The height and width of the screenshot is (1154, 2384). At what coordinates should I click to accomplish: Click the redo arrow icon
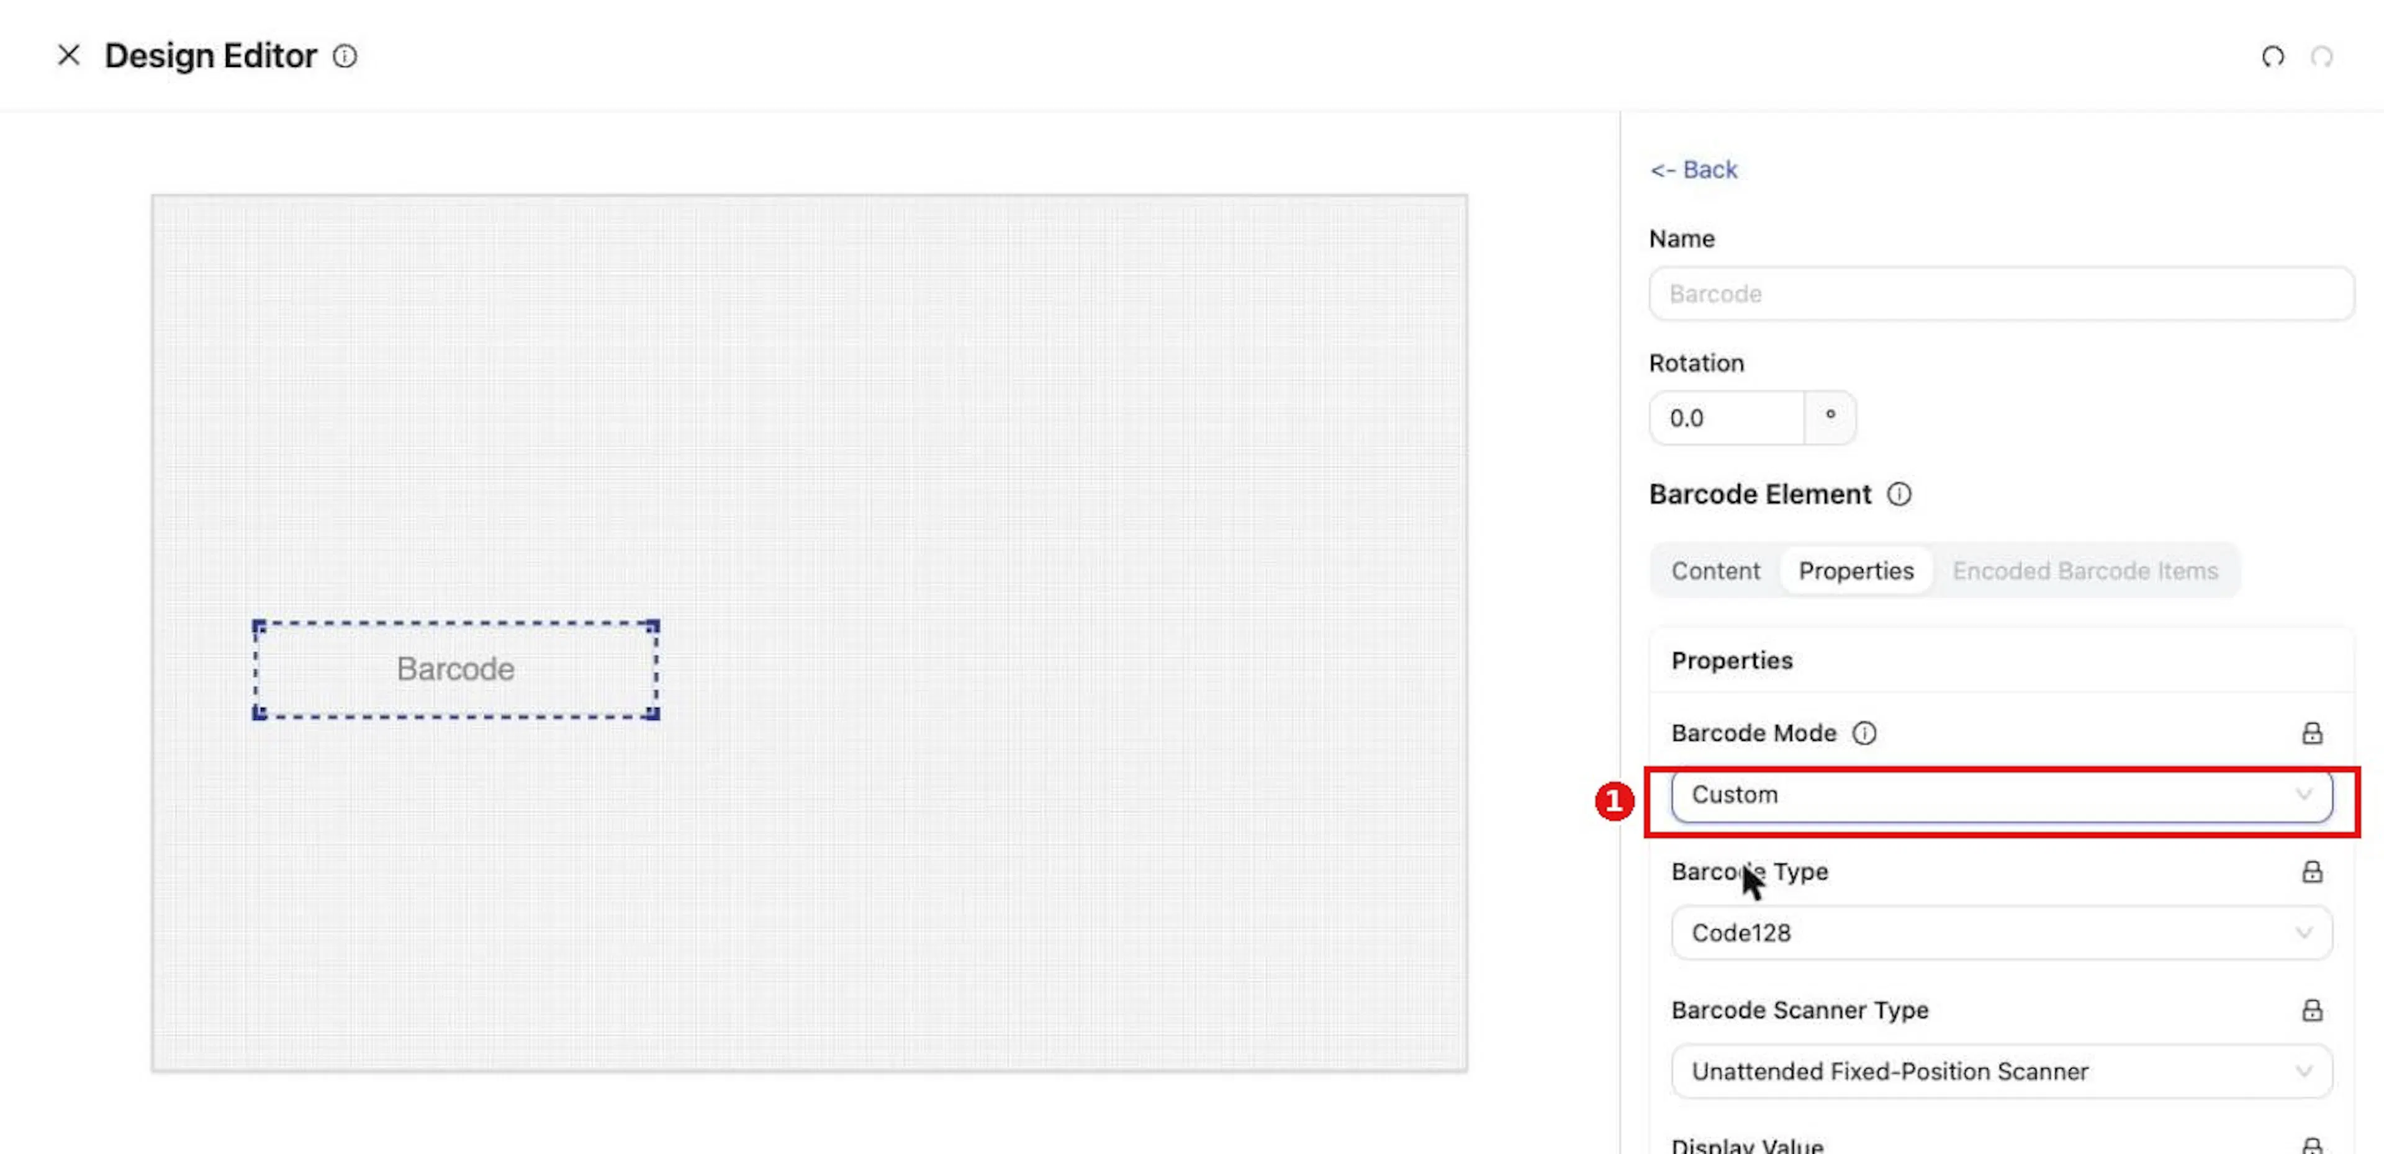[x=2322, y=57]
